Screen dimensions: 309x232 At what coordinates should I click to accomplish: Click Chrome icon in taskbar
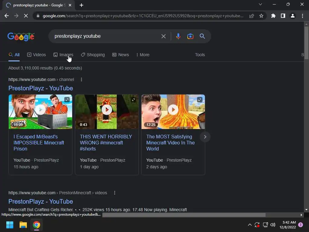37,225
